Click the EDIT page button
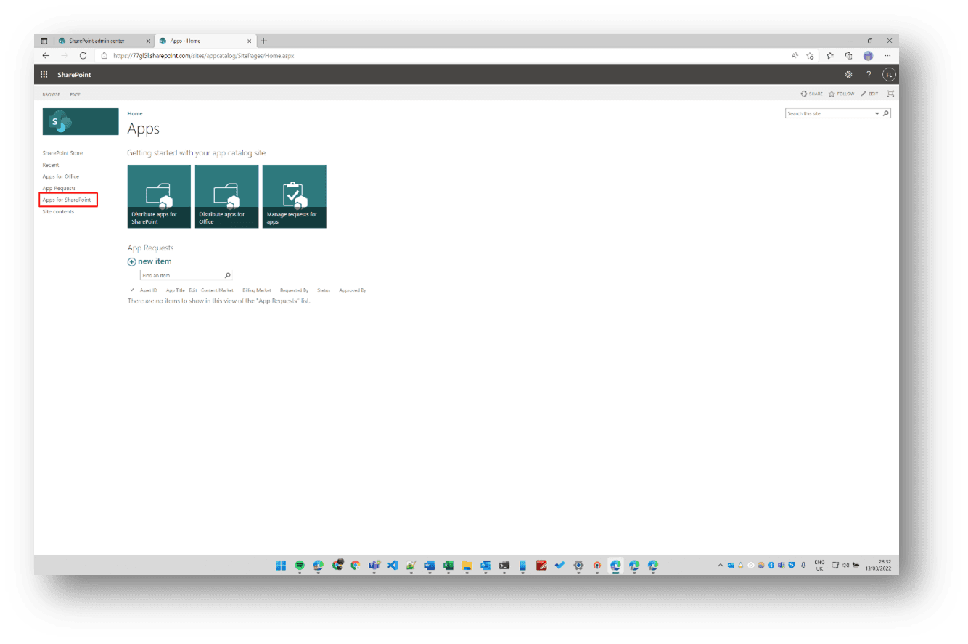The width and height of the screenshot is (968, 644). tap(869, 94)
